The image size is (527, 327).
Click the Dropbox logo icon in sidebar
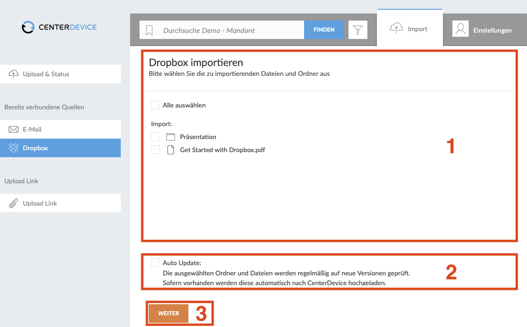tap(14, 148)
